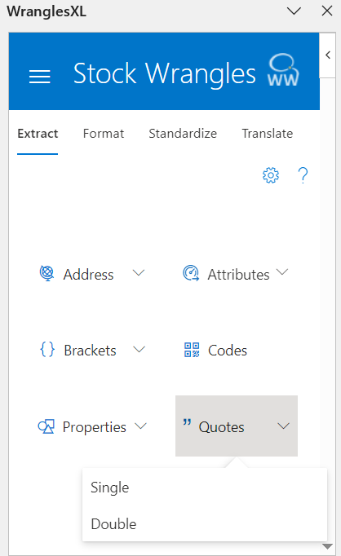Select Single from Quotes menu
The image size is (341, 556).
tap(205, 488)
